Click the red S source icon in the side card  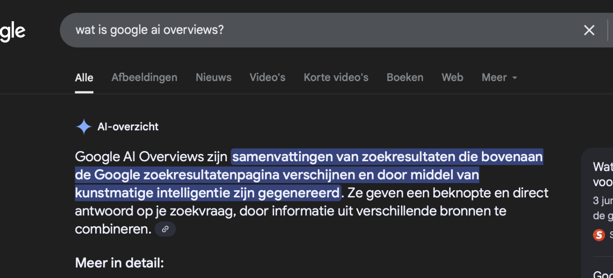point(599,234)
